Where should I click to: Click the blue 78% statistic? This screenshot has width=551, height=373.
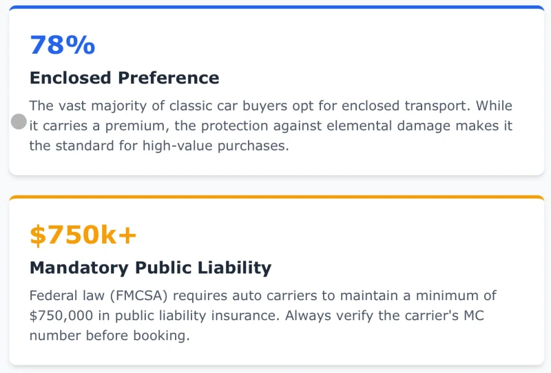(62, 45)
